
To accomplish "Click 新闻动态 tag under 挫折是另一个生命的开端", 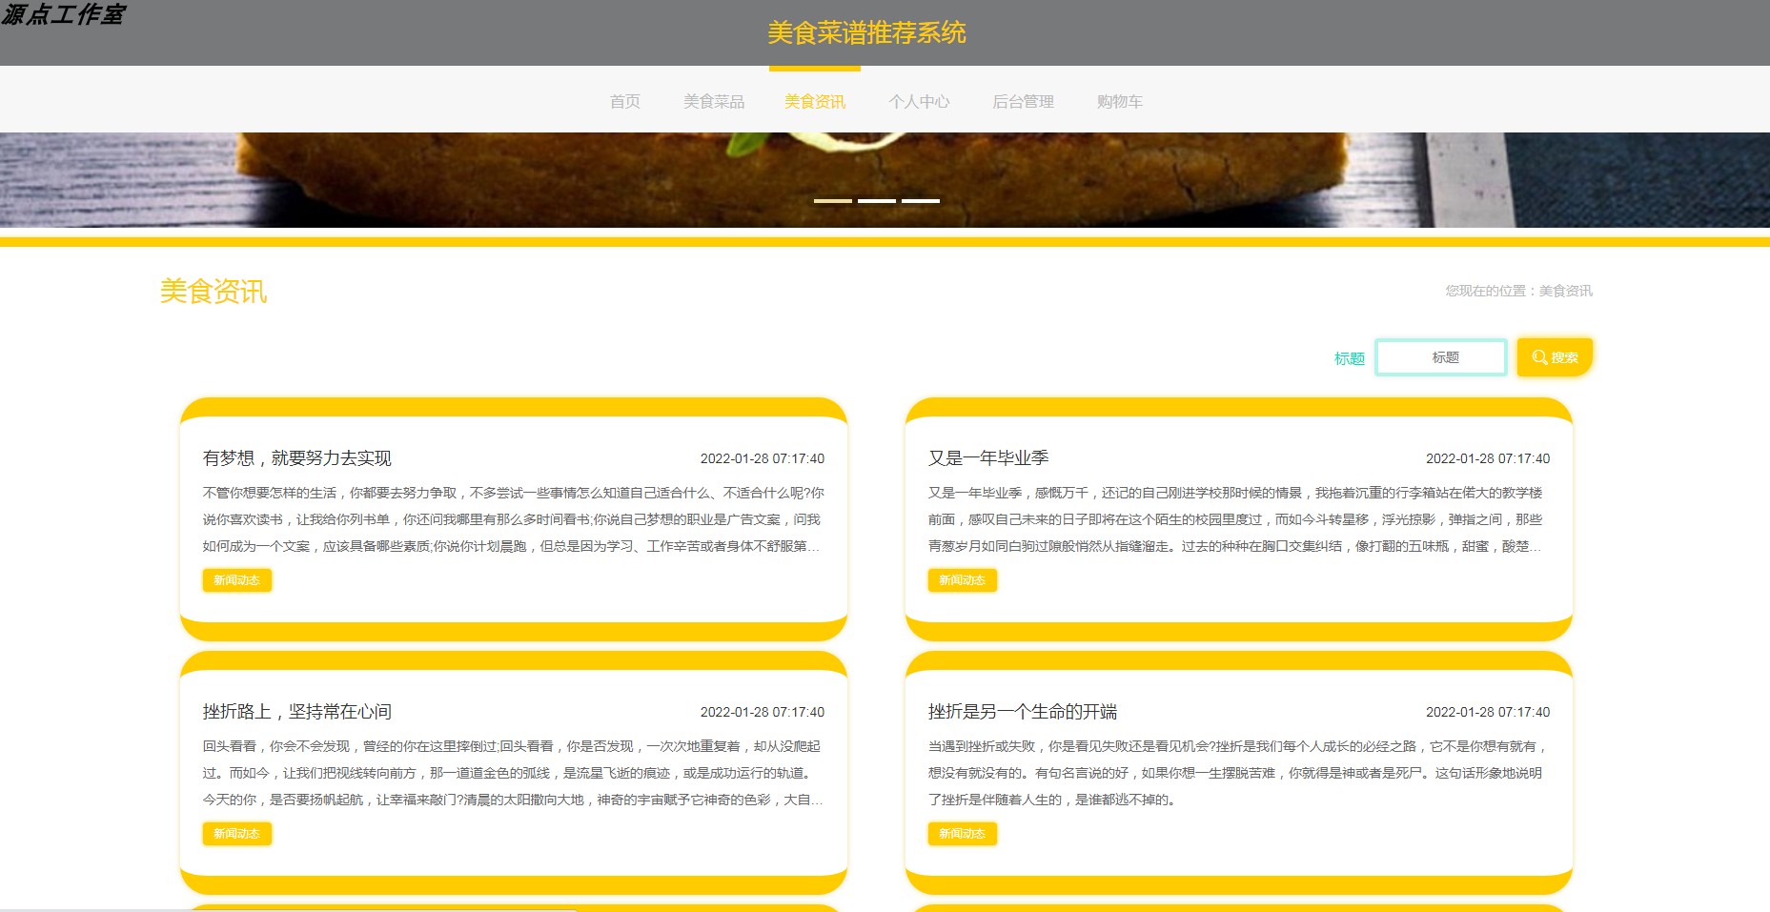I will pos(962,834).
